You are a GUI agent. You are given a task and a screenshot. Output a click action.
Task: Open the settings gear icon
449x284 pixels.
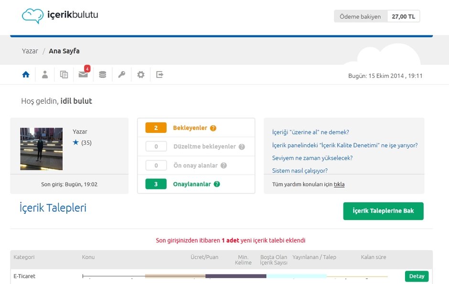click(140, 75)
